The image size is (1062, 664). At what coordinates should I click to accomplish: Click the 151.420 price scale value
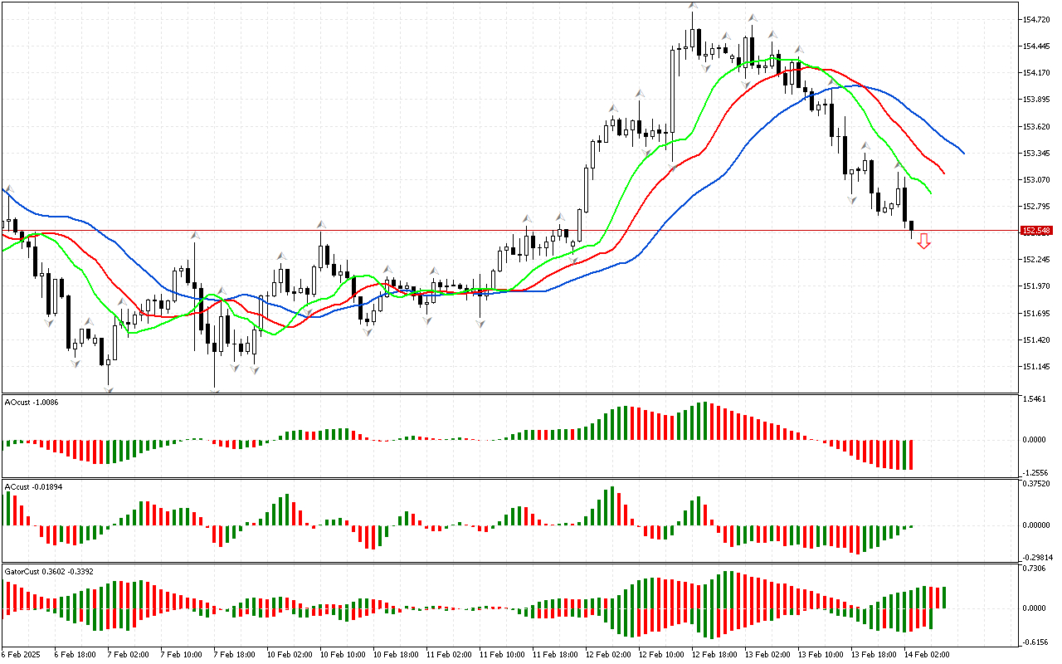pos(1038,340)
